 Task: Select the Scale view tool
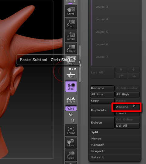coord(71,155)
